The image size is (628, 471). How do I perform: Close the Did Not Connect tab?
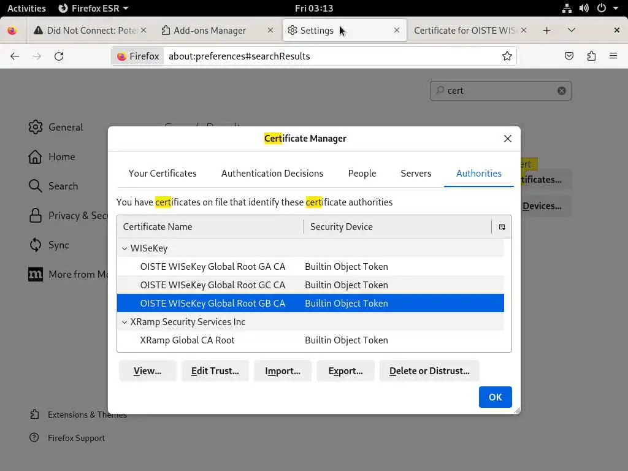click(144, 31)
